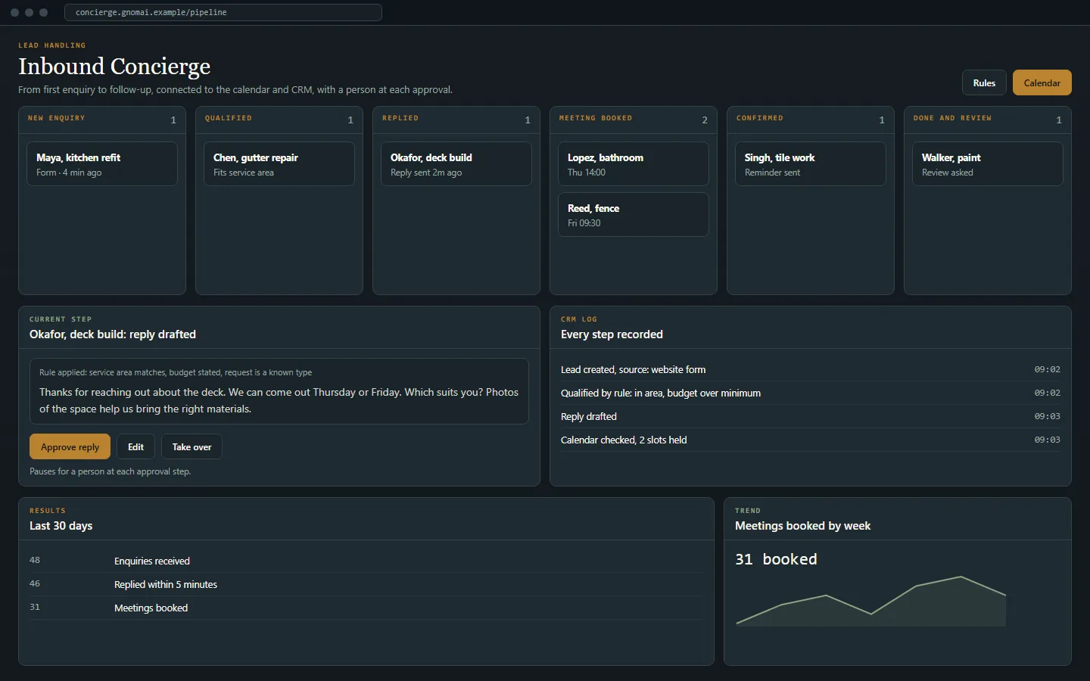1090x681 pixels.
Task: Click the 'Meetings booked' results row
Action: click(x=366, y=608)
